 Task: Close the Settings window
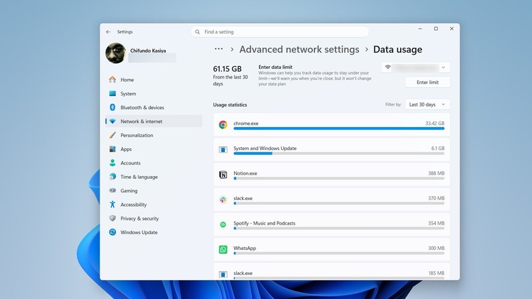(452, 29)
